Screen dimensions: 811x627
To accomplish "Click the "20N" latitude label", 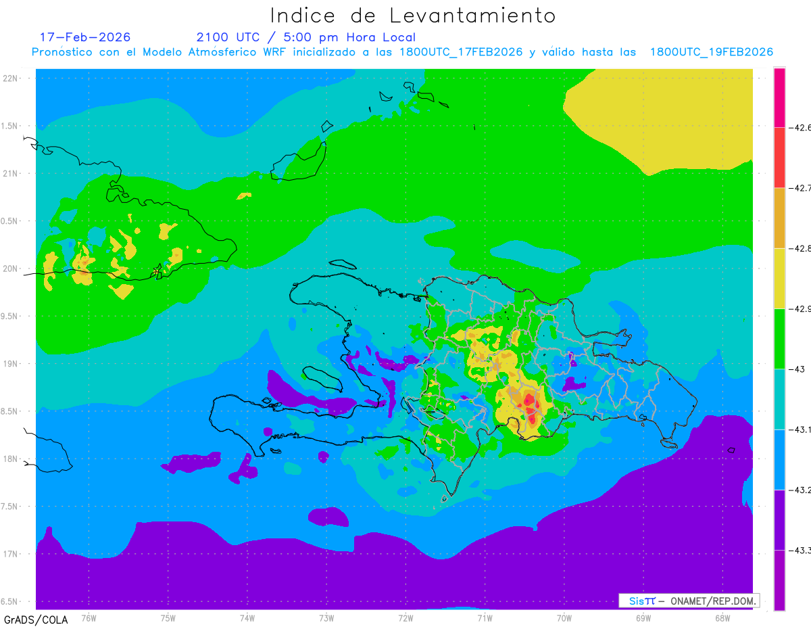I will (x=11, y=269).
